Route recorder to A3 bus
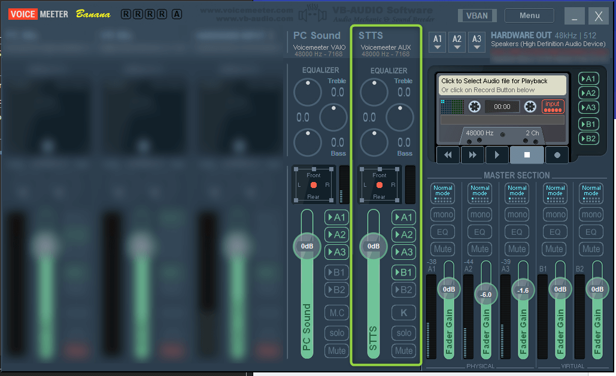 pos(588,108)
